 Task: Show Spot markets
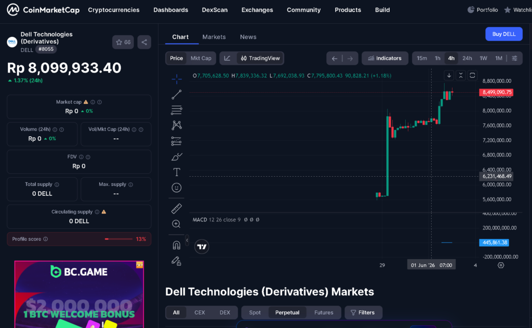(x=255, y=312)
